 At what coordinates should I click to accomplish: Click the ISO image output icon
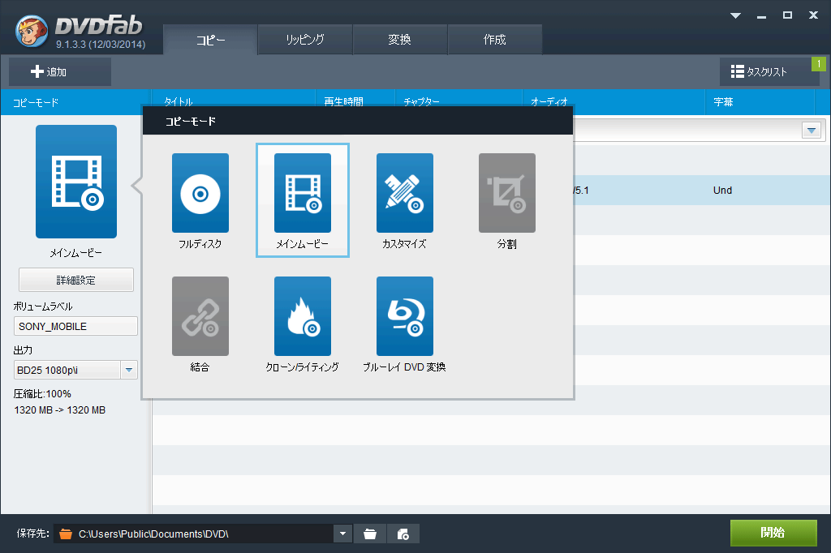pyautogui.click(x=403, y=534)
